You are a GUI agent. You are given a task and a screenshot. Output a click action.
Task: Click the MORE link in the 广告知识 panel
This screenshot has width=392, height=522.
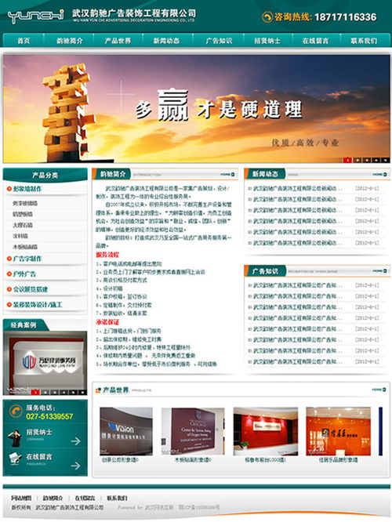[x=379, y=271]
